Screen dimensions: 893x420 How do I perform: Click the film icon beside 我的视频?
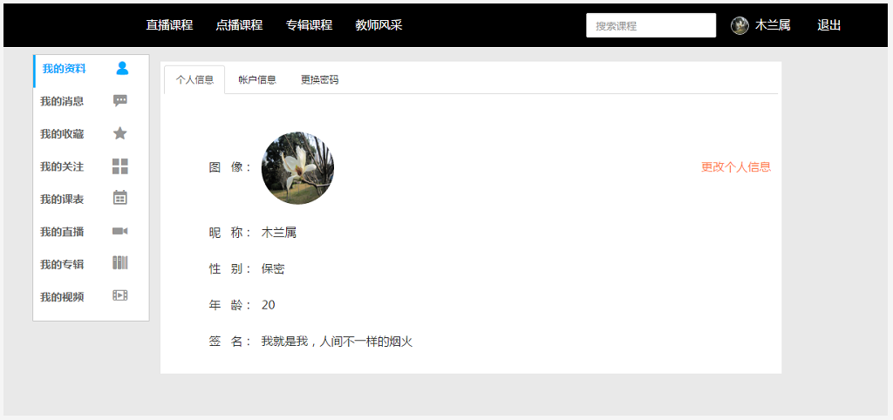tap(120, 295)
